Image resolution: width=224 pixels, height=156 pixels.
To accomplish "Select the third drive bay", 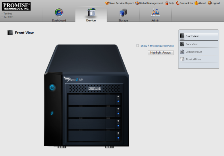I will click(x=94, y=124).
